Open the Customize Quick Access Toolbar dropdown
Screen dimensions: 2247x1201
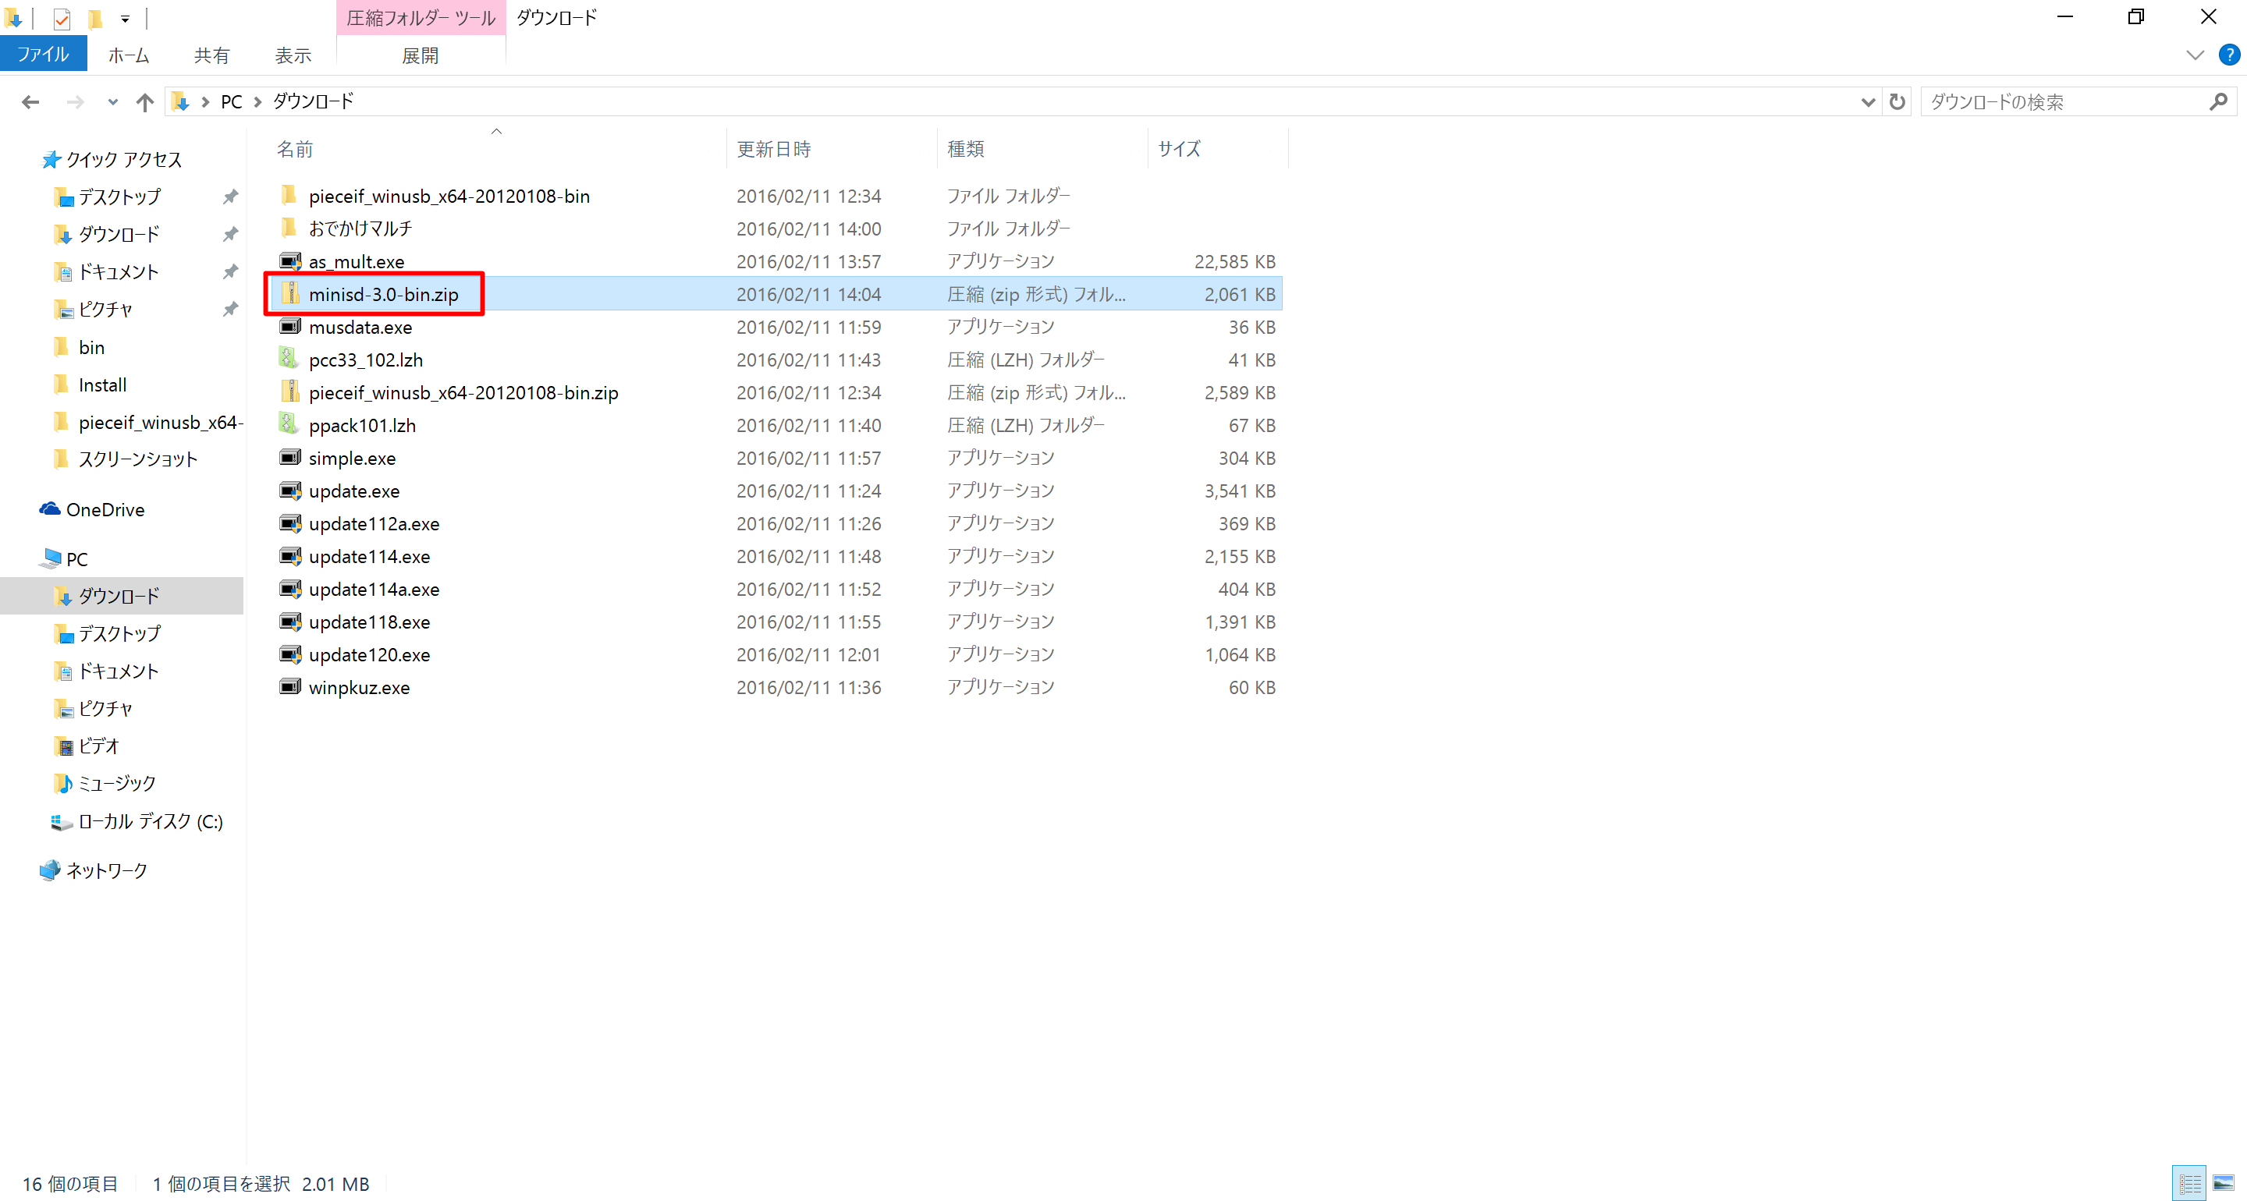125,18
